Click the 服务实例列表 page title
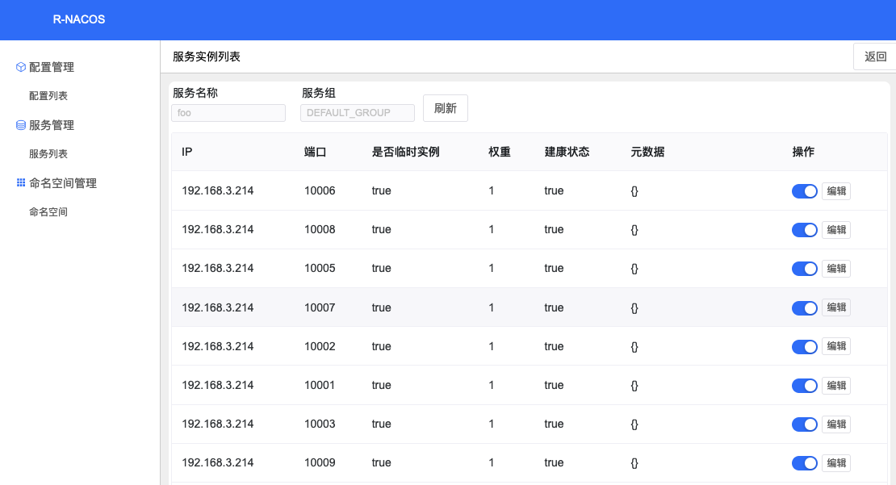 coord(207,56)
